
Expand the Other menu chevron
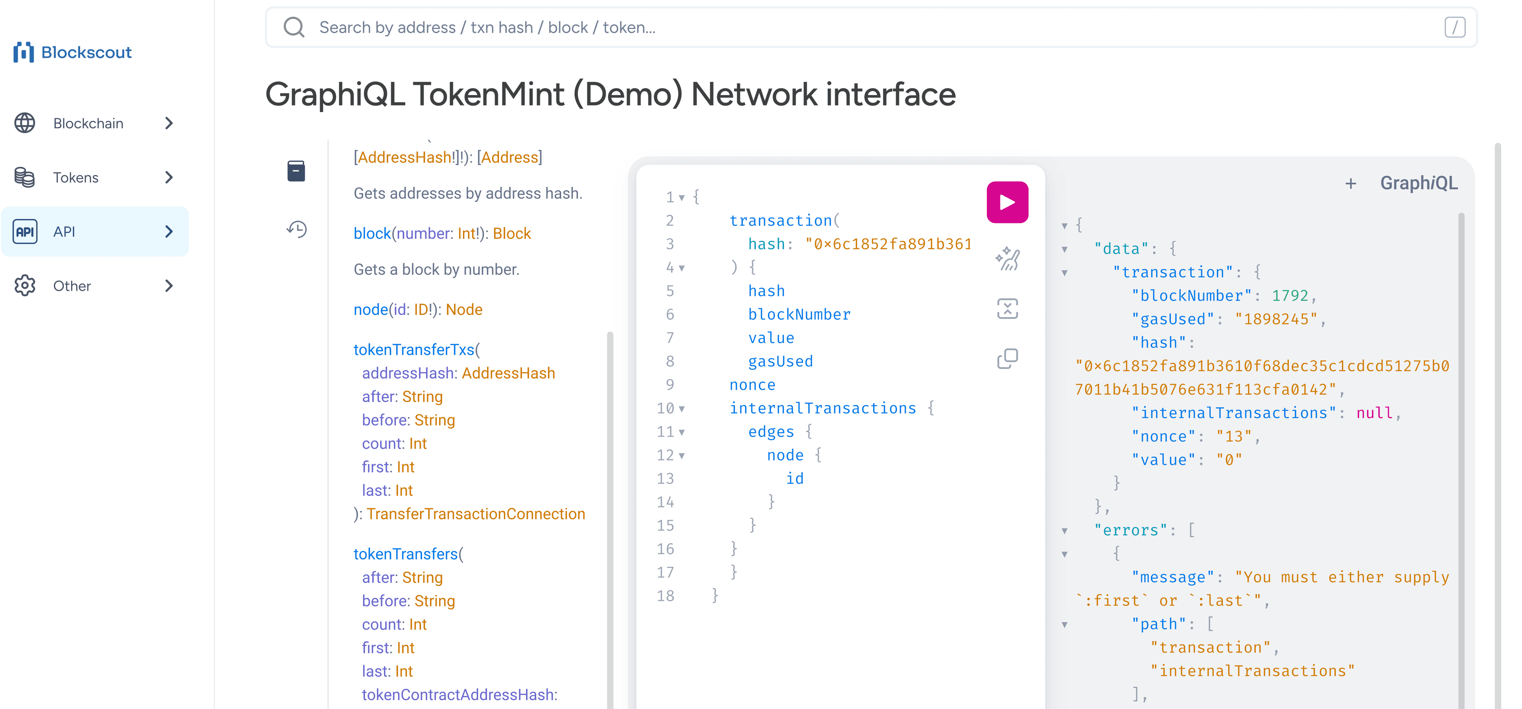pos(169,286)
